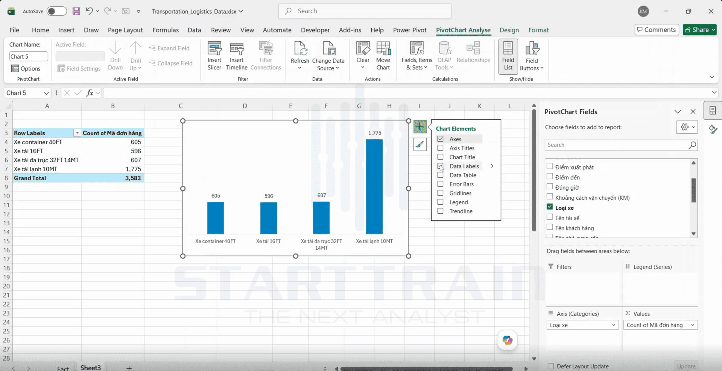Open the Row Labels filter dropdown
722x371 pixels.
(77, 133)
